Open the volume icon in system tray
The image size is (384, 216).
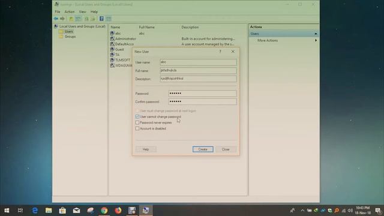point(350,211)
